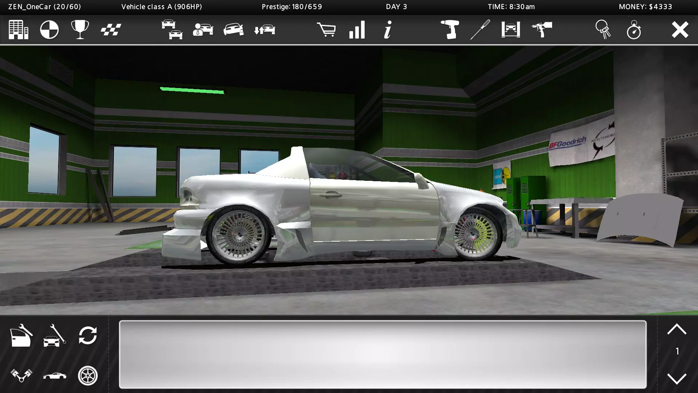The width and height of the screenshot is (698, 393).
Task: Click the car keys icon
Action: point(603,30)
